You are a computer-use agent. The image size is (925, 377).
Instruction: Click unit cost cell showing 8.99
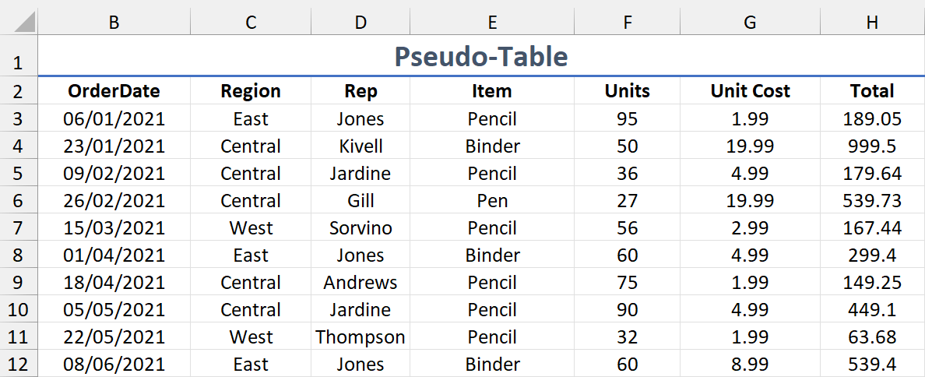[750, 365]
